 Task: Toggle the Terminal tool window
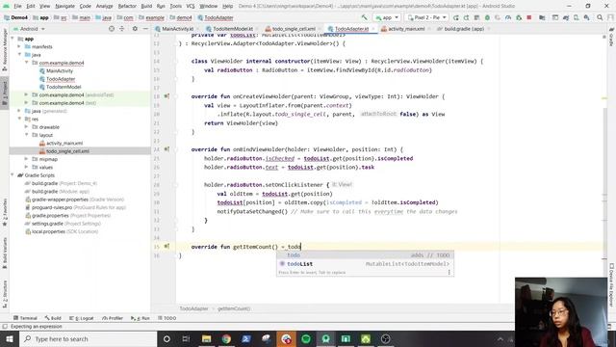(x=25, y=318)
